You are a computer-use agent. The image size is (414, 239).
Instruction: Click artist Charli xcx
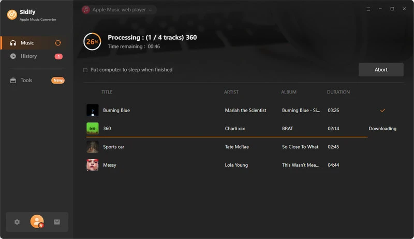(x=235, y=129)
